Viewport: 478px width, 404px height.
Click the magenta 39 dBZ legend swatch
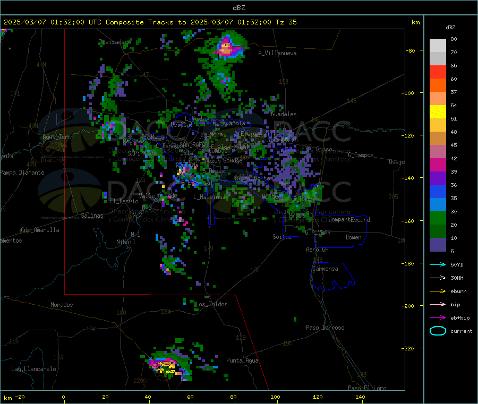click(x=438, y=165)
